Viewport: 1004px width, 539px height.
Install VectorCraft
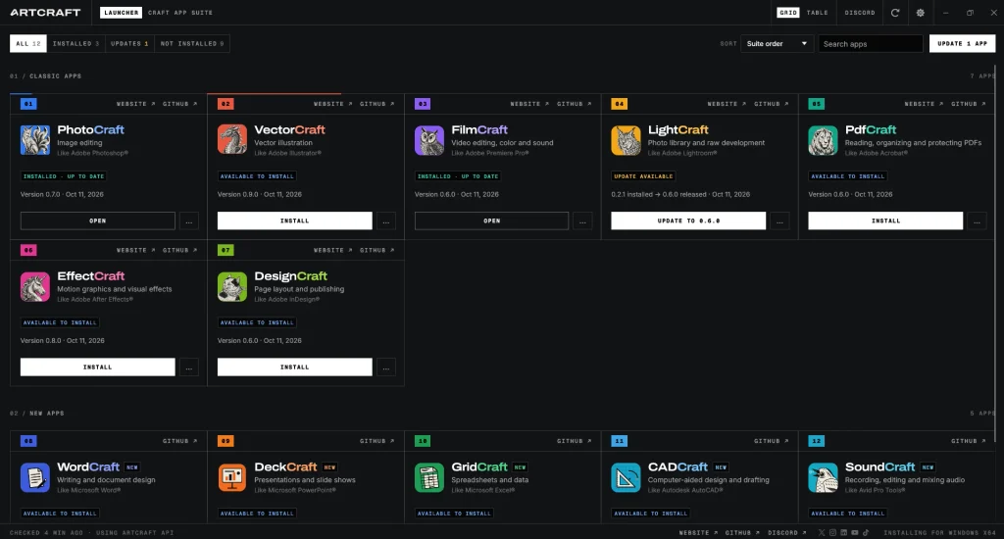[x=294, y=220]
